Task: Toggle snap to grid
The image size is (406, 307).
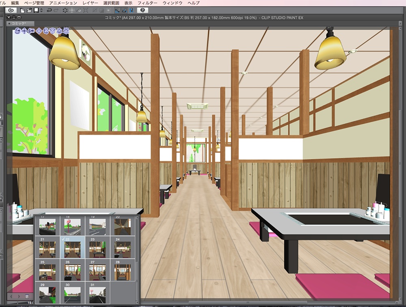Action: pos(110,11)
